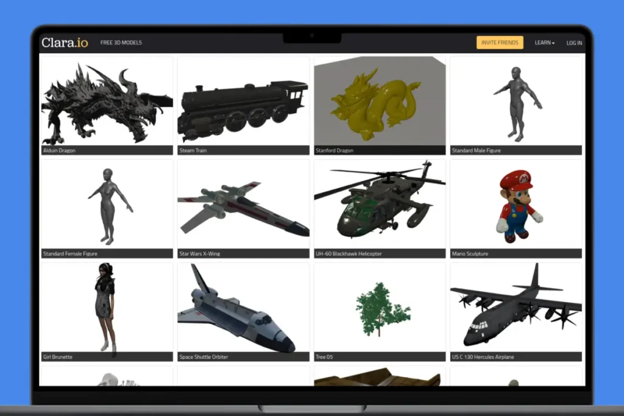The height and width of the screenshot is (416, 624).
Task: Click the 'Standard Female Figure' caption text
Action: (x=70, y=254)
